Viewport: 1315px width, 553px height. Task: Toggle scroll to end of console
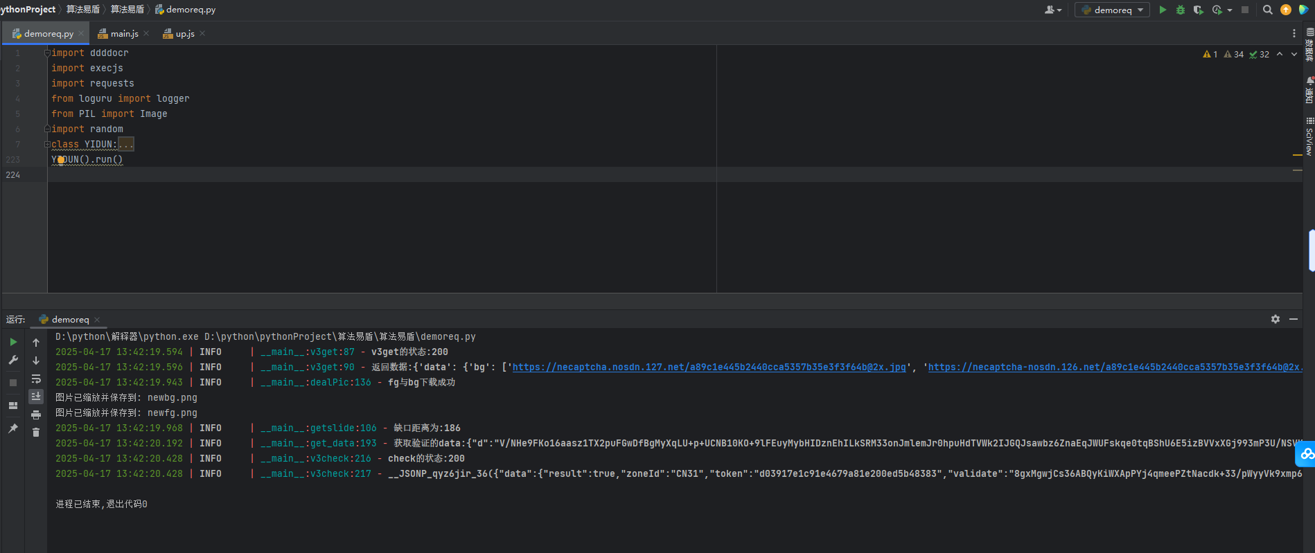(x=36, y=396)
